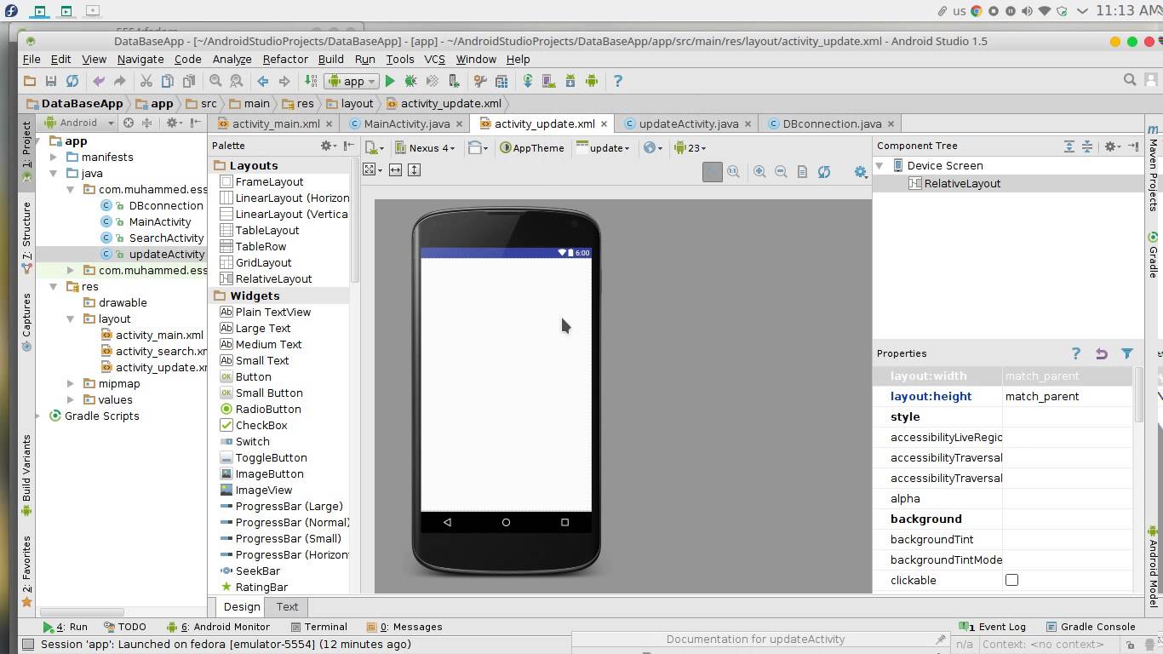
Task: Run the app with green play icon
Action: 390,81
